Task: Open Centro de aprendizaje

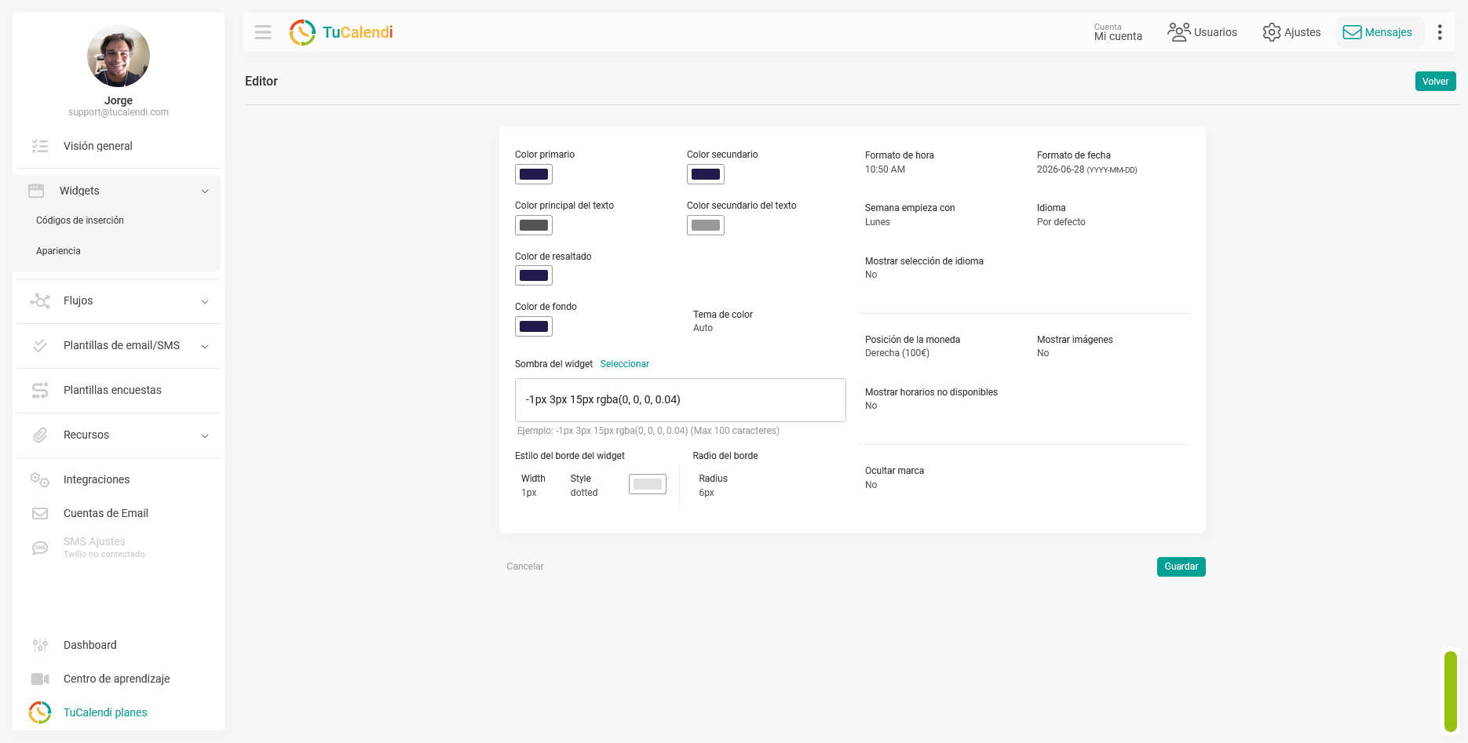Action: point(117,679)
